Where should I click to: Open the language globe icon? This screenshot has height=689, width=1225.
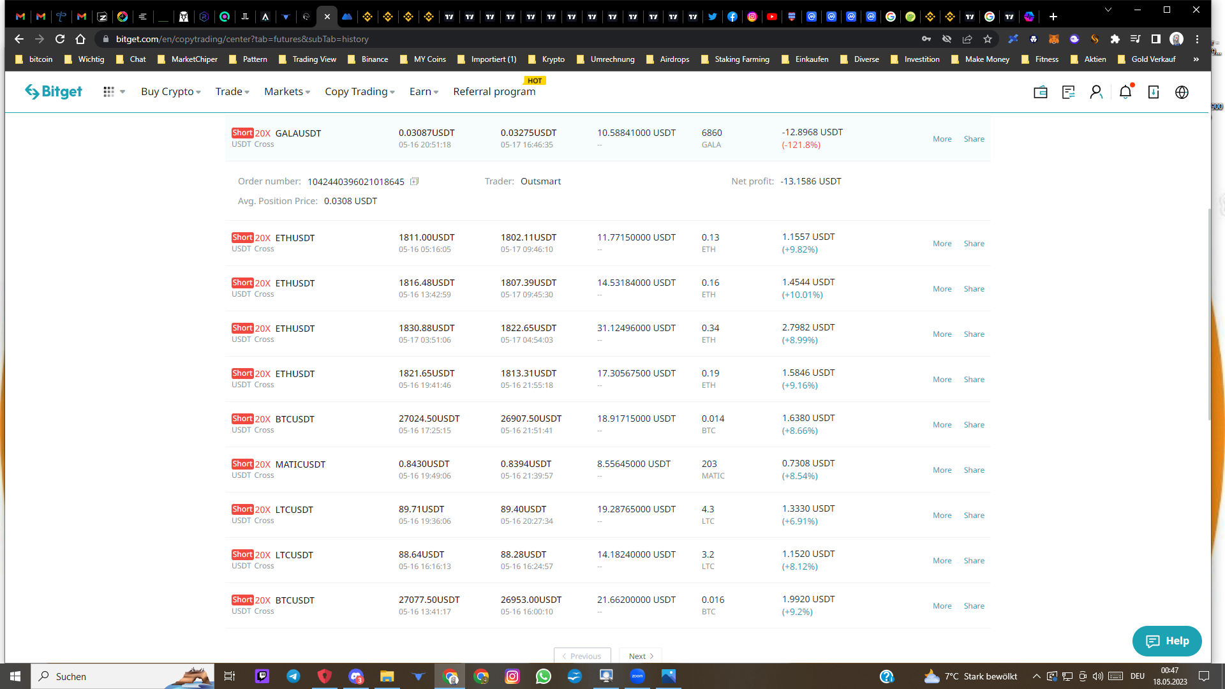[x=1182, y=93]
